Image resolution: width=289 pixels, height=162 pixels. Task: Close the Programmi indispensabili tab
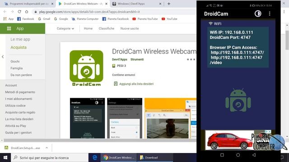tap(52, 4)
